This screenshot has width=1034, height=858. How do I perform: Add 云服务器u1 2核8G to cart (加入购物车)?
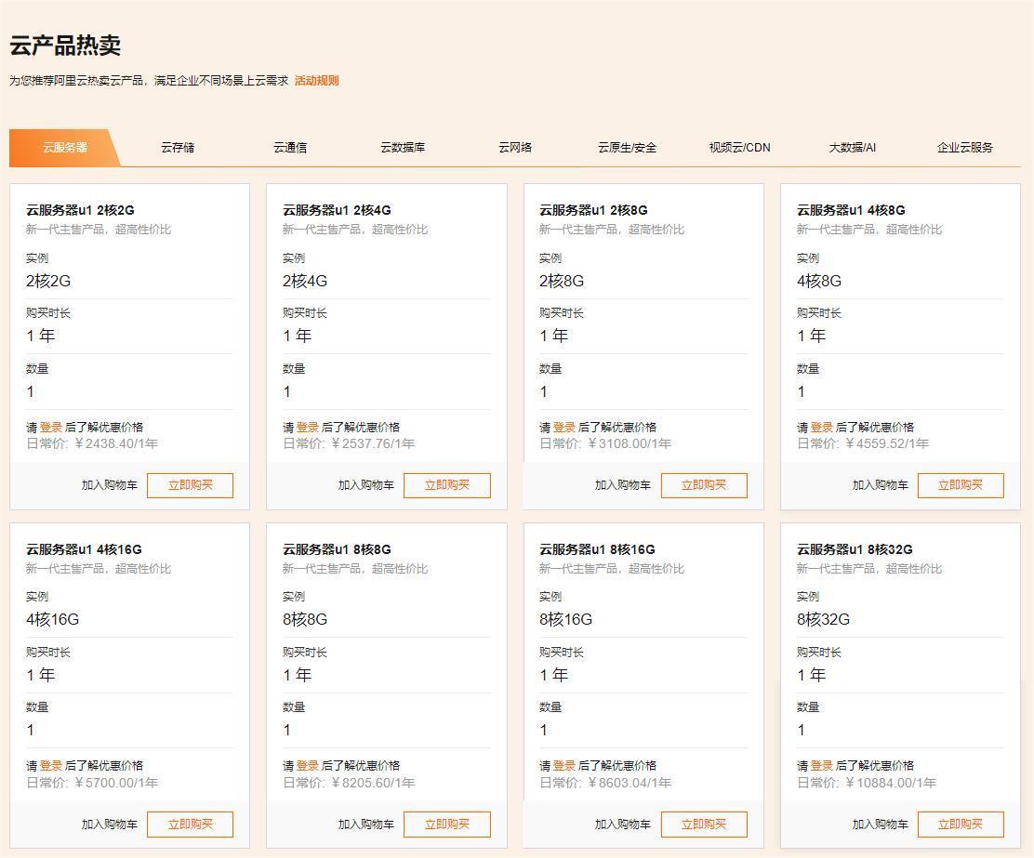coord(622,485)
